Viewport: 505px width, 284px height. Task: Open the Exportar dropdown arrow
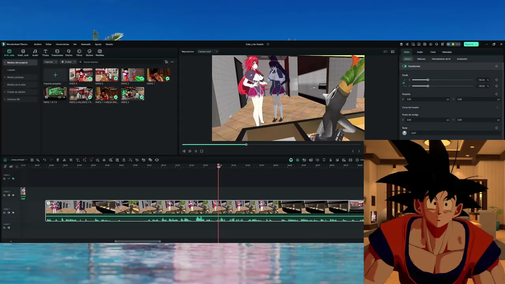(x=477, y=44)
